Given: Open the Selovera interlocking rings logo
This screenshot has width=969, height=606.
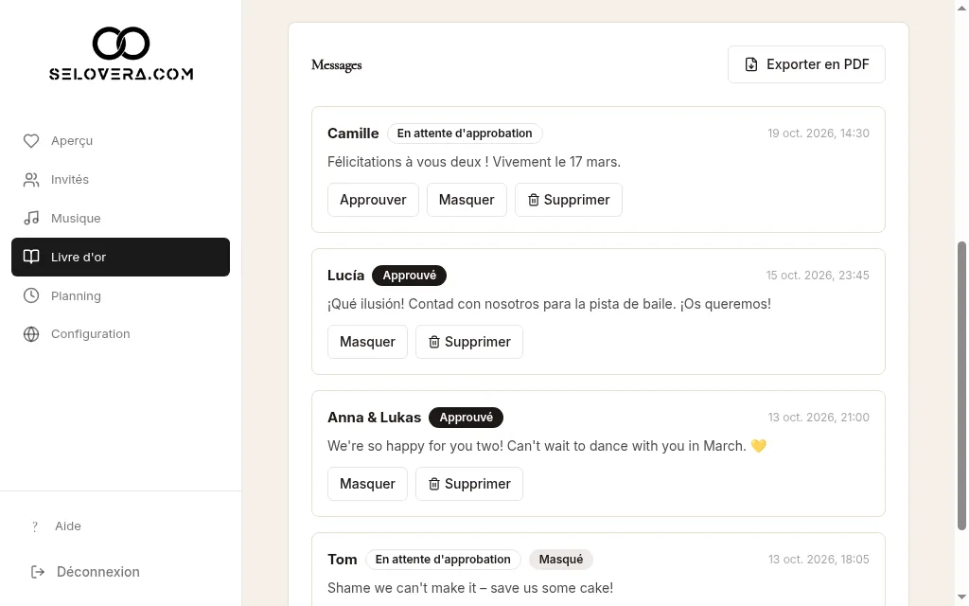Looking at the screenshot, I should [x=121, y=44].
